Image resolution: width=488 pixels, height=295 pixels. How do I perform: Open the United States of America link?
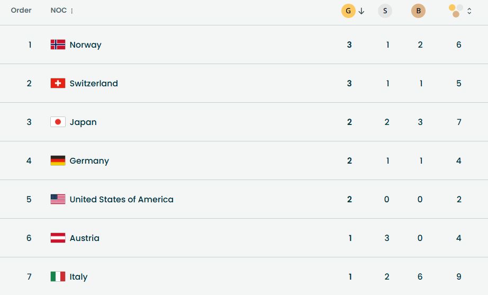click(x=121, y=200)
